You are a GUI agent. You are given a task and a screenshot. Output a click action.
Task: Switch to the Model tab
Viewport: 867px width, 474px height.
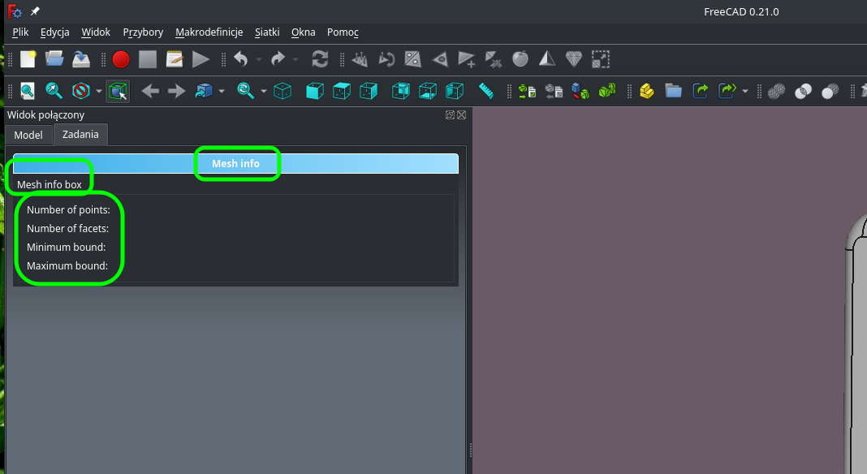[x=28, y=135]
